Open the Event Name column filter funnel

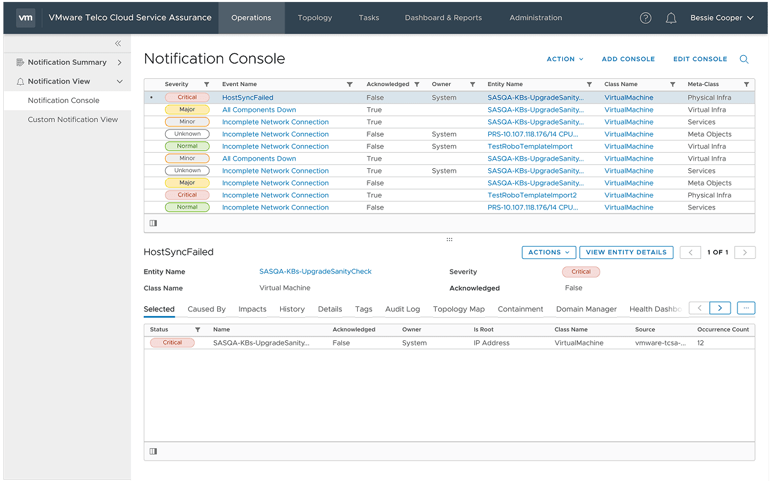(x=350, y=84)
